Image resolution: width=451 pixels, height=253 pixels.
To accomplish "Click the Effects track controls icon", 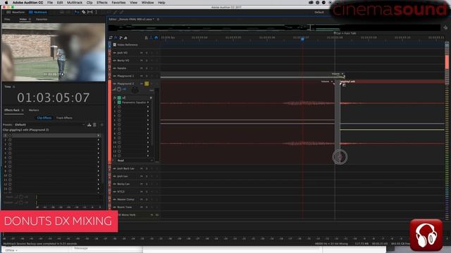I will point(116,37).
